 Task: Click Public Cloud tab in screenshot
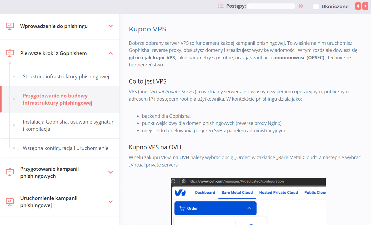point(315,193)
